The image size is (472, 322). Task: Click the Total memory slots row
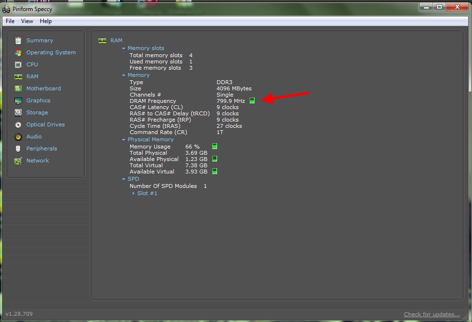(161, 55)
